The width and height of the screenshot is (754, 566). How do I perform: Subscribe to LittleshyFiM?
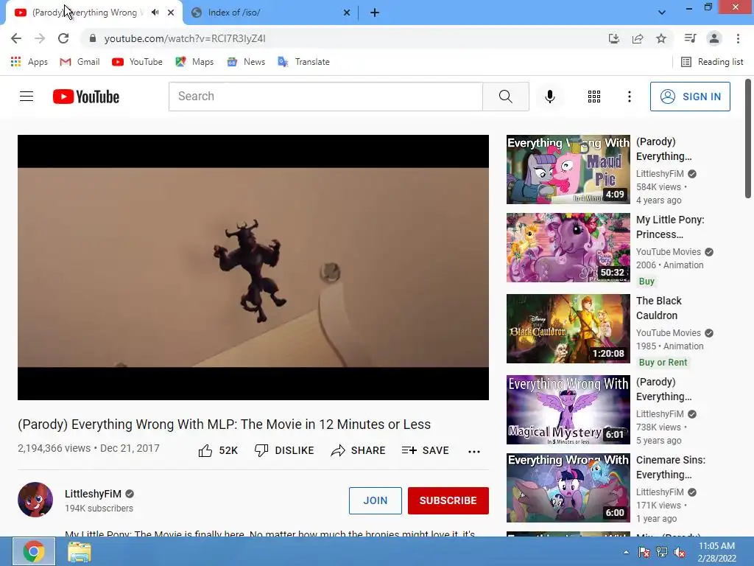[448, 500]
